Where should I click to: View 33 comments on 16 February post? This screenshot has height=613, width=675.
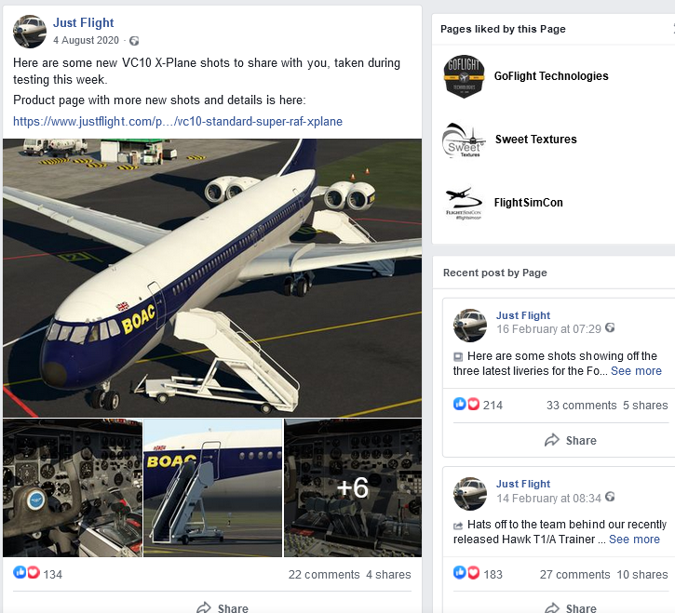point(581,405)
